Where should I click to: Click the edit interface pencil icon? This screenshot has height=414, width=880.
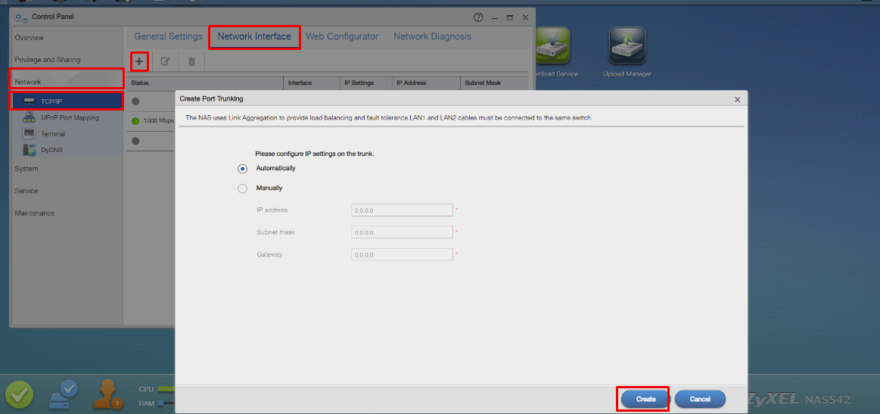(166, 61)
